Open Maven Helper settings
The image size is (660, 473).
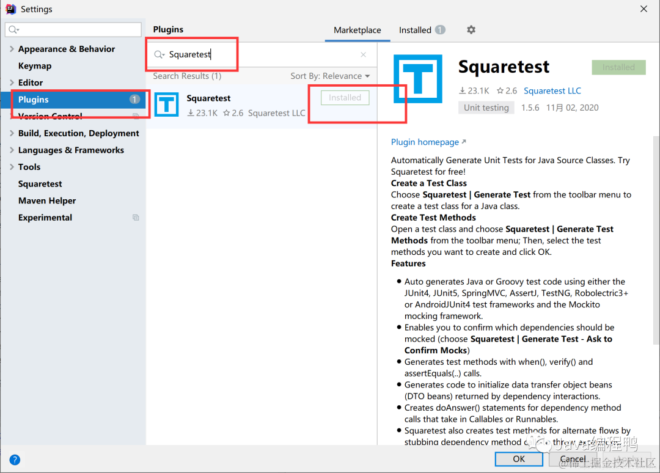pyautogui.click(x=47, y=200)
